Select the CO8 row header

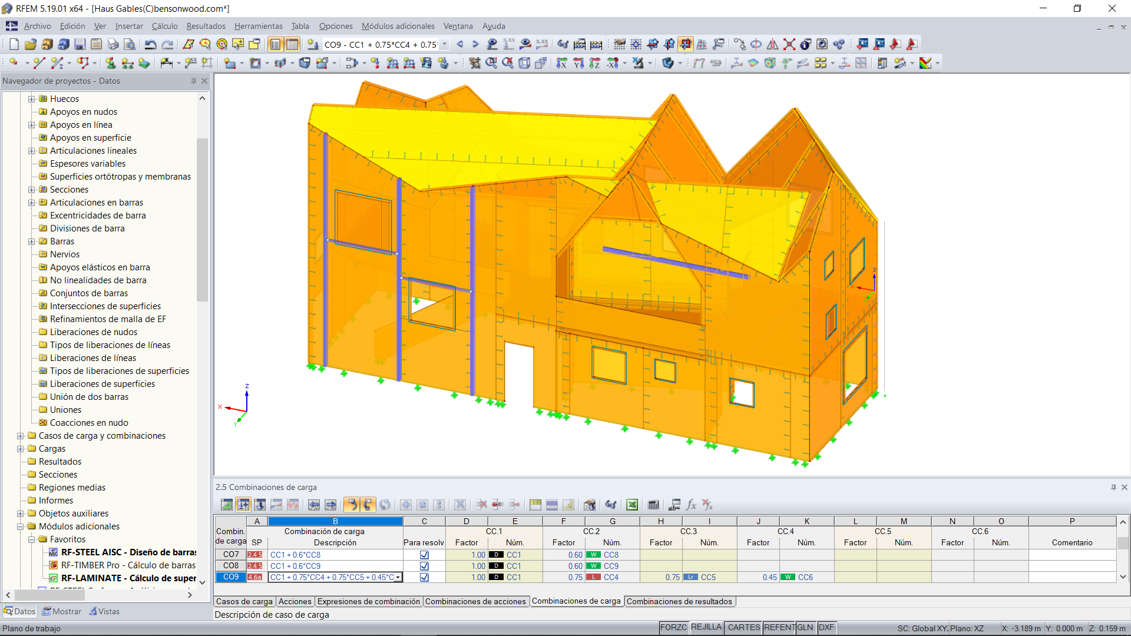pos(230,566)
